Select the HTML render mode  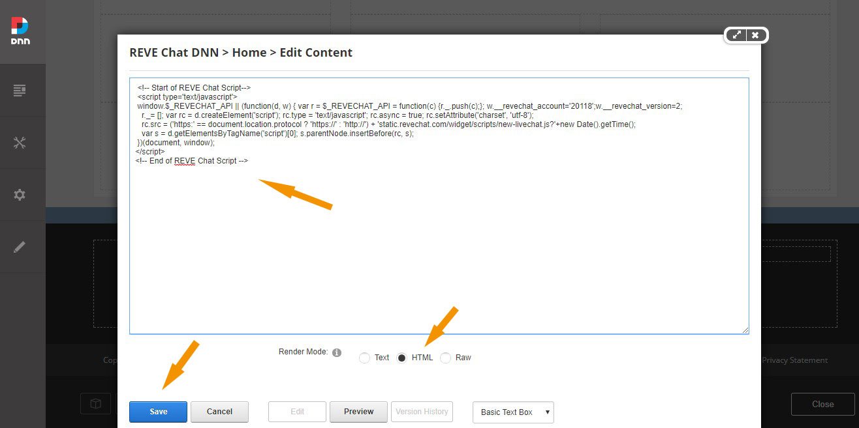coord(402,358)
